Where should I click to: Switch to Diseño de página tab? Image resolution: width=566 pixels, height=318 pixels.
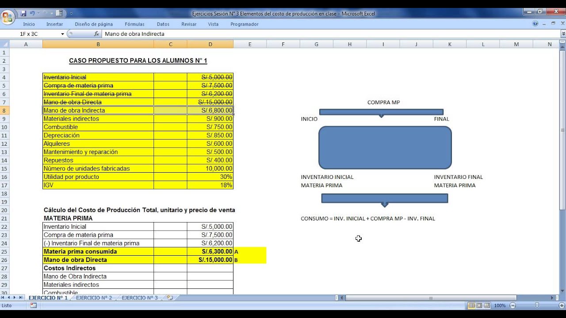tap(94, 24)
